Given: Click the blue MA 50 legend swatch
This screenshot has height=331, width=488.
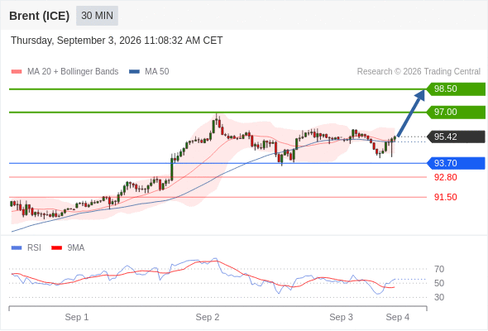Looking at the screenshot, I should (135, 72).
